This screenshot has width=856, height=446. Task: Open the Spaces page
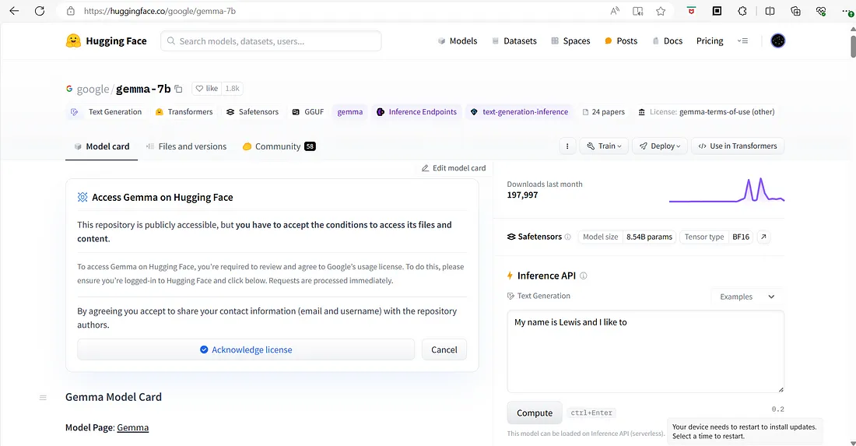click(x=570, y=41)
